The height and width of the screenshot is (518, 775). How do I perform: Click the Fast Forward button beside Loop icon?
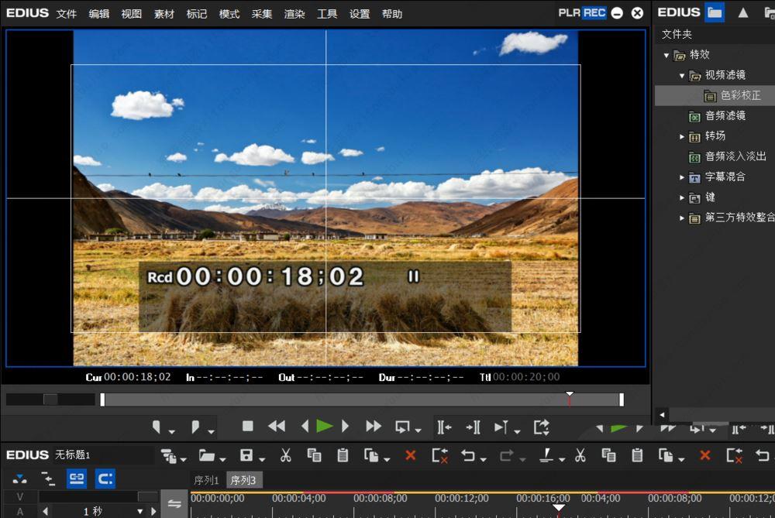tap(374, 426)
